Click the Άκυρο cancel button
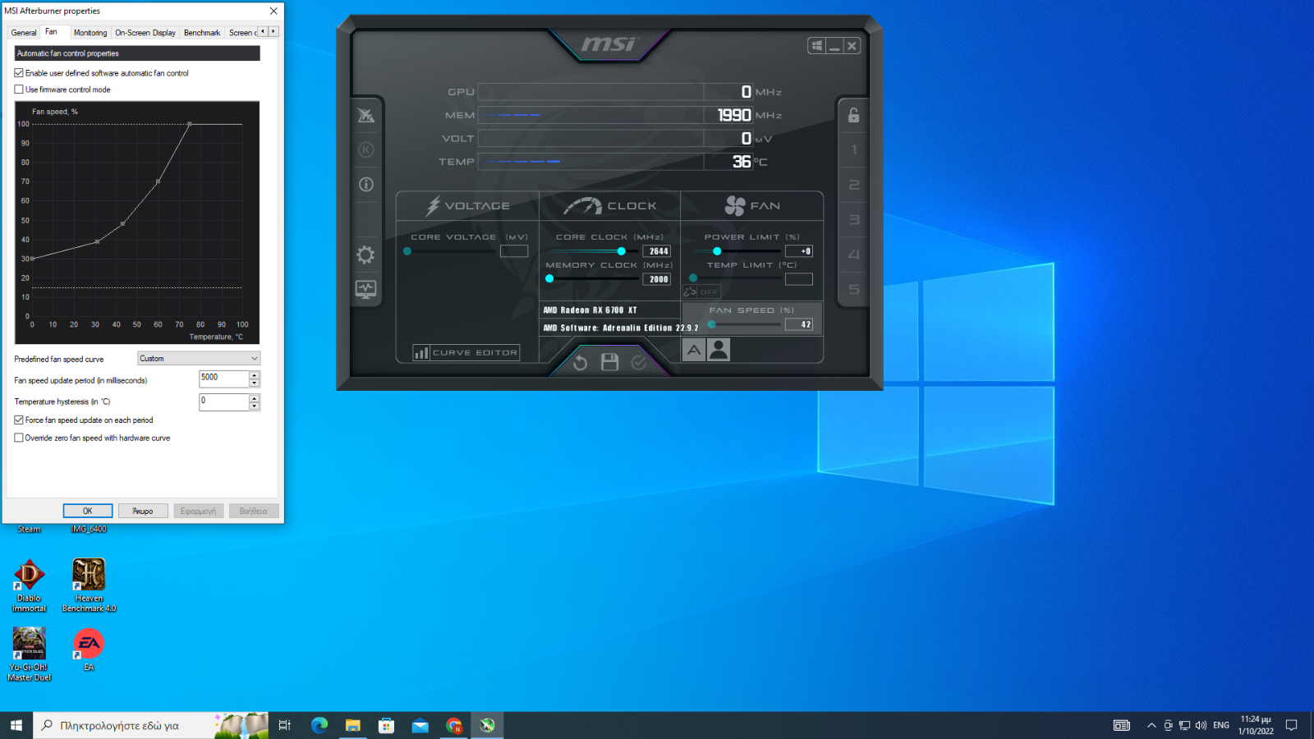Viewport: 1314px width, 739px height. point(143,511)
